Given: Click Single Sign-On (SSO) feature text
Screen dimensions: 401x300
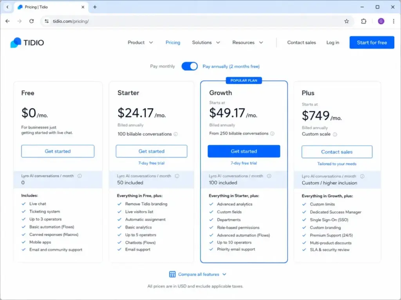Looking at the screenshot, I should [x=329, y=220].
